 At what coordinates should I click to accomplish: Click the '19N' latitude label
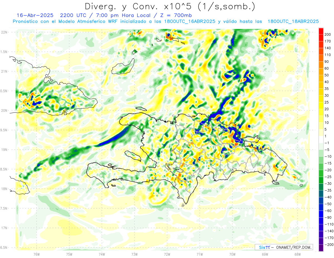point(4,150)
